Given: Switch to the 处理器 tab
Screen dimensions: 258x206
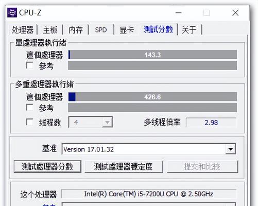Looking at the screenshot, I should click(x=23, y=30).
